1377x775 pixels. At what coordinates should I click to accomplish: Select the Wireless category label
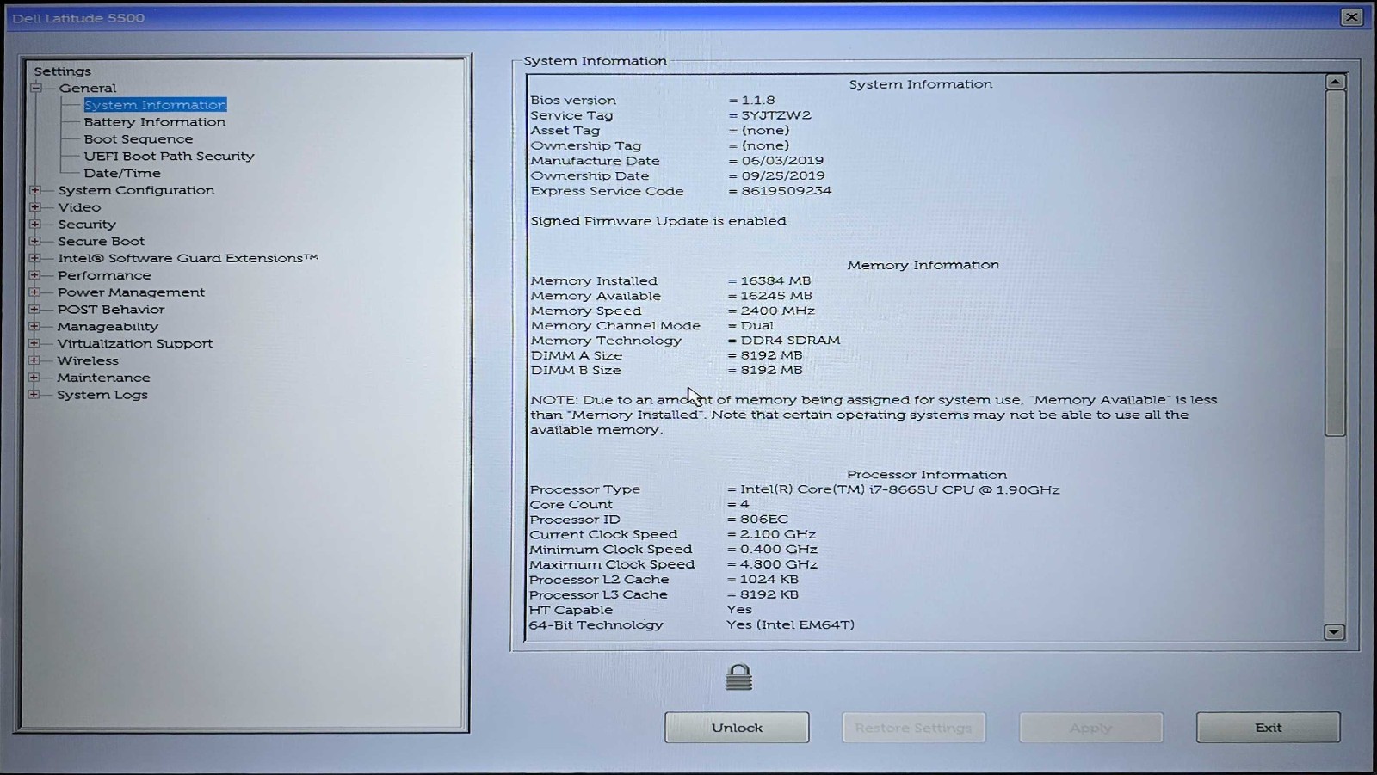88,360
